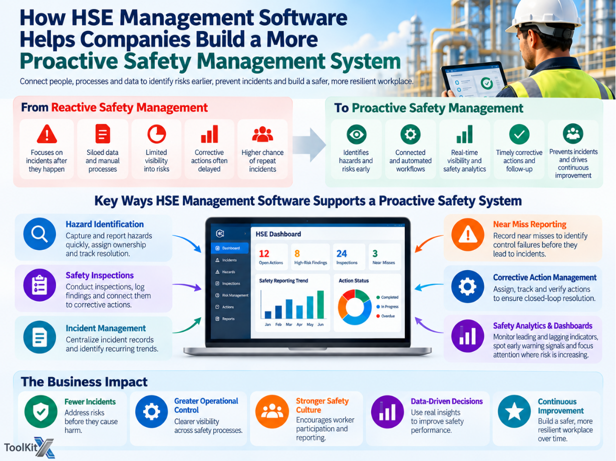
Task: Click the teal document icon for Incident Management
Action: tap(40, 337)
